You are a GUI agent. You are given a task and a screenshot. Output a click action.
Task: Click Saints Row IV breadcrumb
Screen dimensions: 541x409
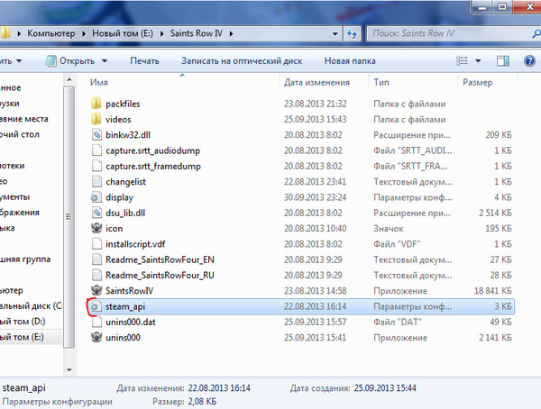point(197,33)
